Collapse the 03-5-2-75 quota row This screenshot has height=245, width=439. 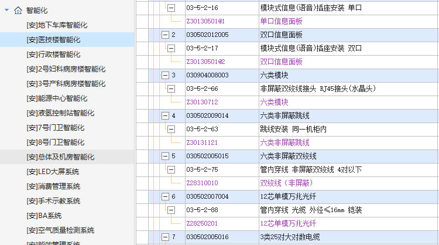(x=171, y=169)
